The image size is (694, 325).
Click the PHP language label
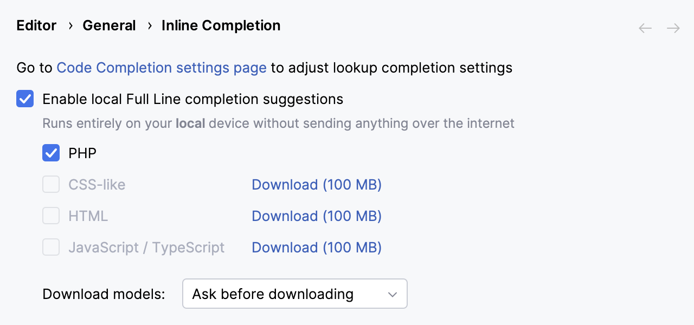tap(81, 153)
